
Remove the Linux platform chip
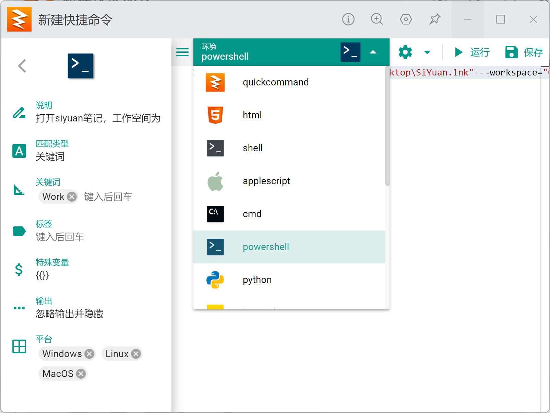[136, 354]
